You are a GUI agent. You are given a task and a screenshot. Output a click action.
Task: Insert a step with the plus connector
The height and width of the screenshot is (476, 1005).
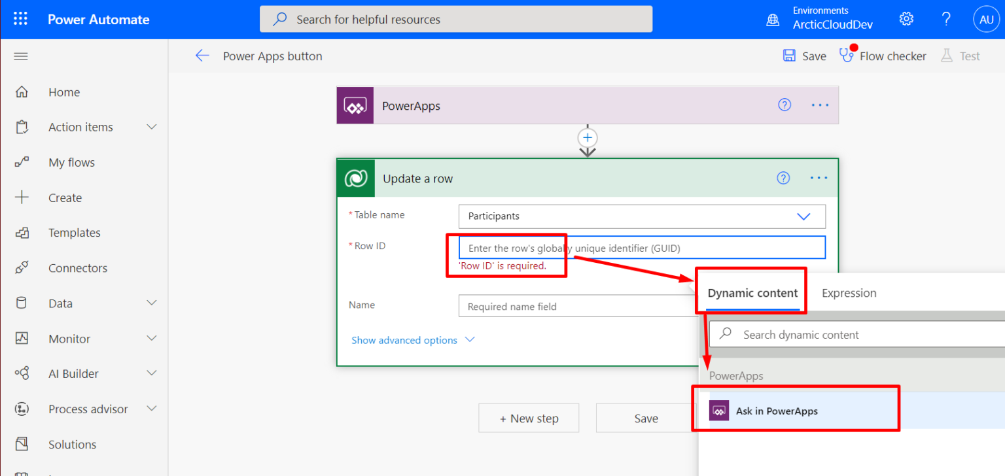588,137
